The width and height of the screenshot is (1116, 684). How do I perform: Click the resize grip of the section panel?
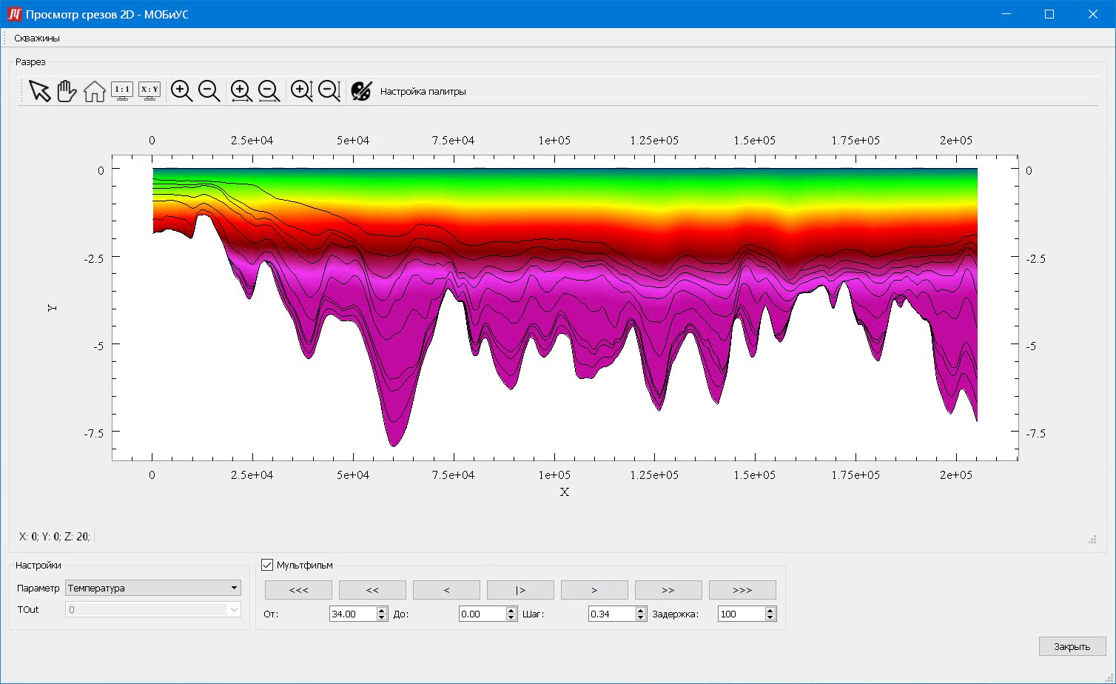pyautogui.click(x=1092, y=540)
